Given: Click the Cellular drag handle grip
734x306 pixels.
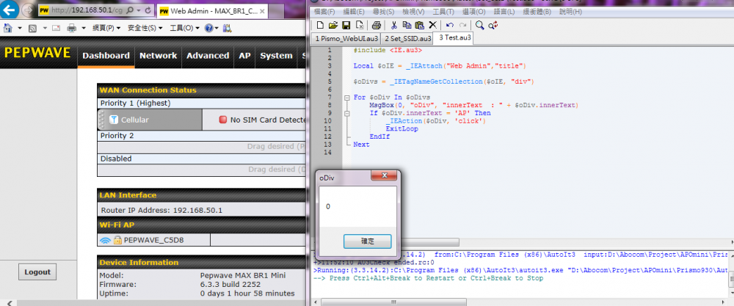Looking at the screenshot, I should 103,120.
